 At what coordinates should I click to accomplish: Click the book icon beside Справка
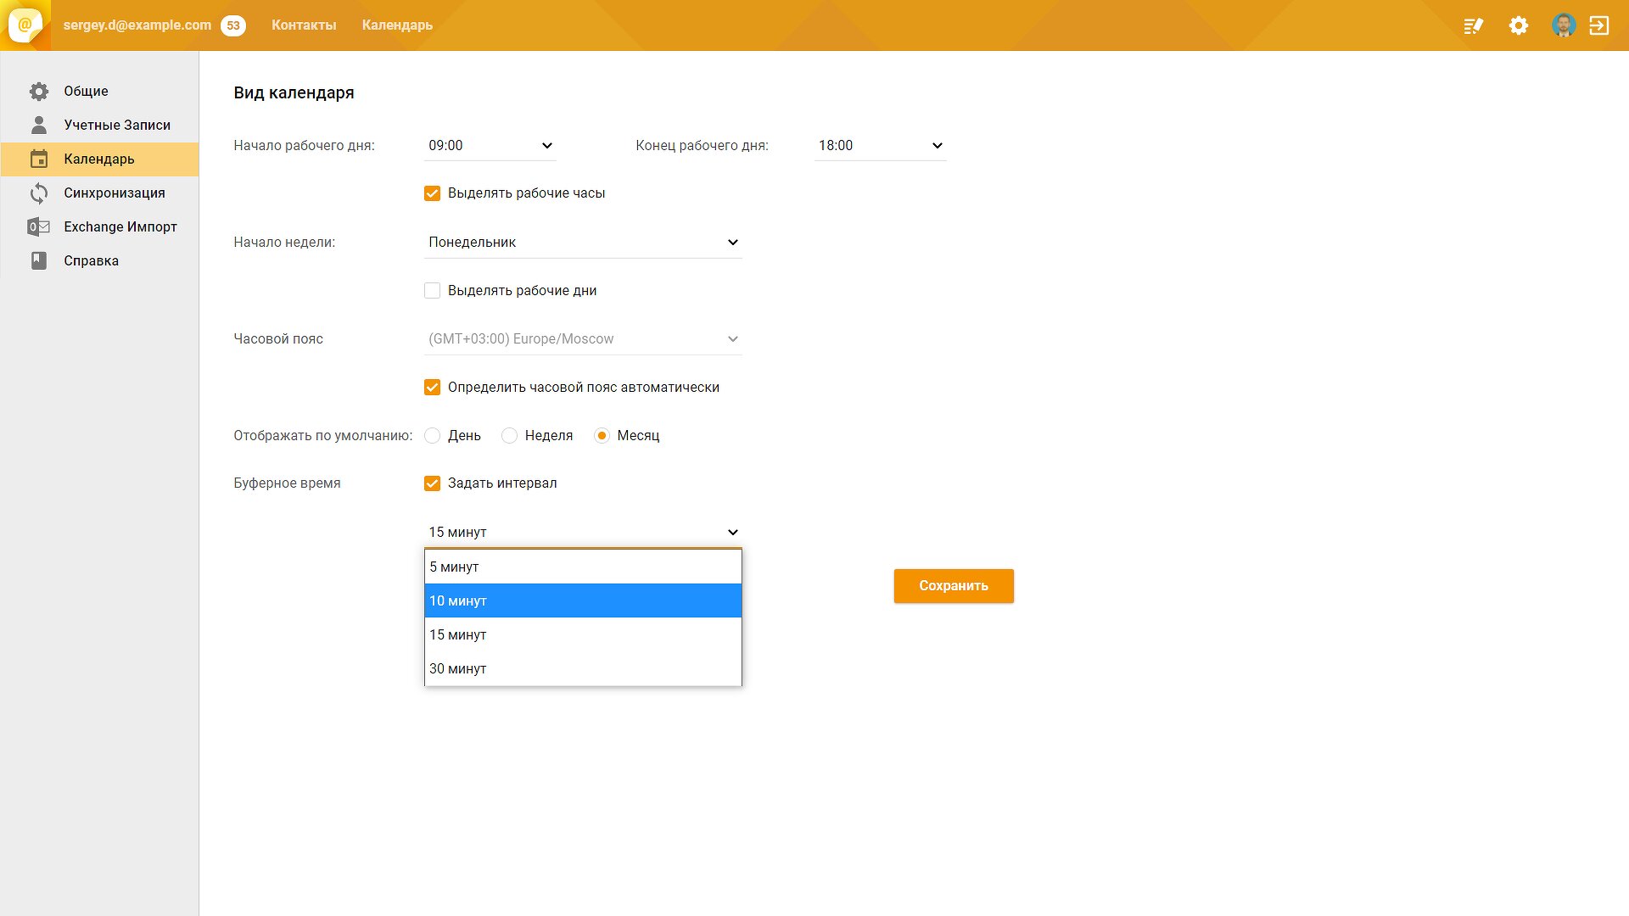click(x=39, y=261)
